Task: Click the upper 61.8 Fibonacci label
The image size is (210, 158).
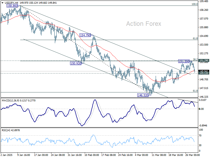Action: click(x=195, y=38)
